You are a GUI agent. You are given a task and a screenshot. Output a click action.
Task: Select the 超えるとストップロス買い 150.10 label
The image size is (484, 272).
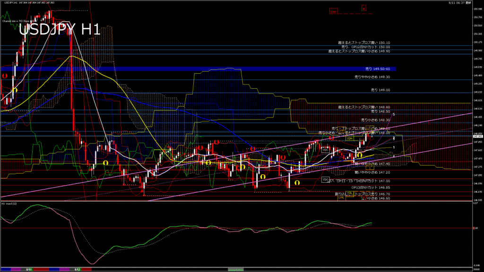[x=367, y=42]
